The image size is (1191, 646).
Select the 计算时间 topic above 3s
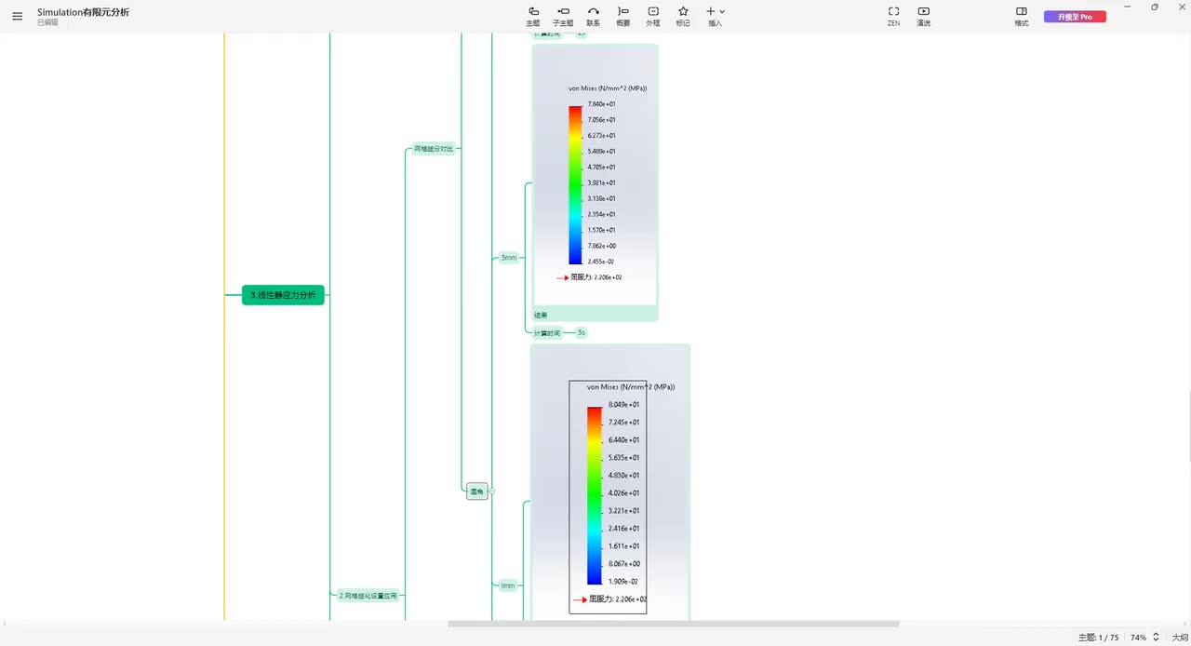[x=547, y=332]
